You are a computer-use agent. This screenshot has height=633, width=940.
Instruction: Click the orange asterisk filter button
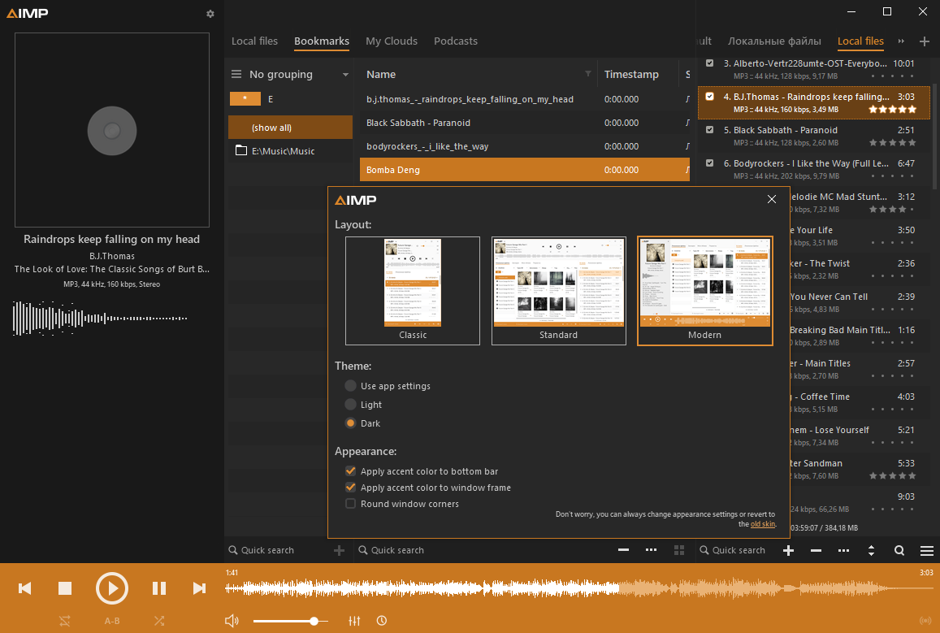(x=245, y=99)
